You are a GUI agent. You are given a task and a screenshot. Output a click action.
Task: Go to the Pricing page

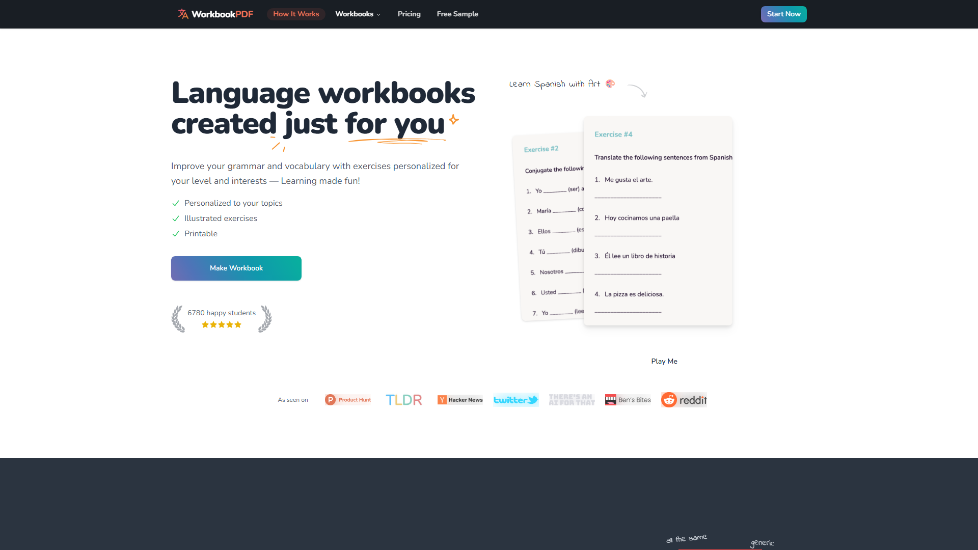(x=409, y=14)
